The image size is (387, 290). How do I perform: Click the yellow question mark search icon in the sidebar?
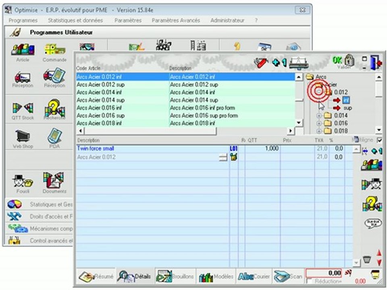pos(372,204)
